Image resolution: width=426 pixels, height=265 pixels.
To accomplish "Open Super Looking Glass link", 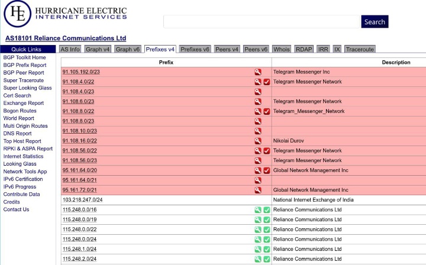I will tap(27, 88).
